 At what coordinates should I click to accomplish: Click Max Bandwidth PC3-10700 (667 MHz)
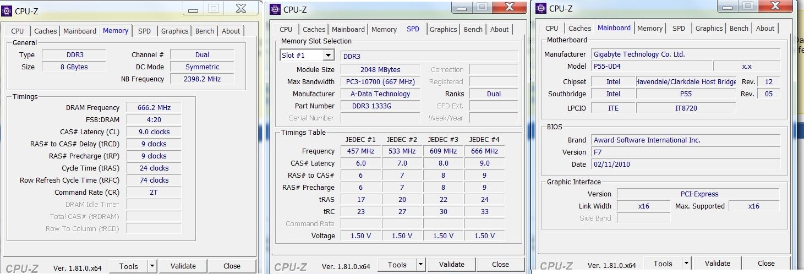(380, 82)
